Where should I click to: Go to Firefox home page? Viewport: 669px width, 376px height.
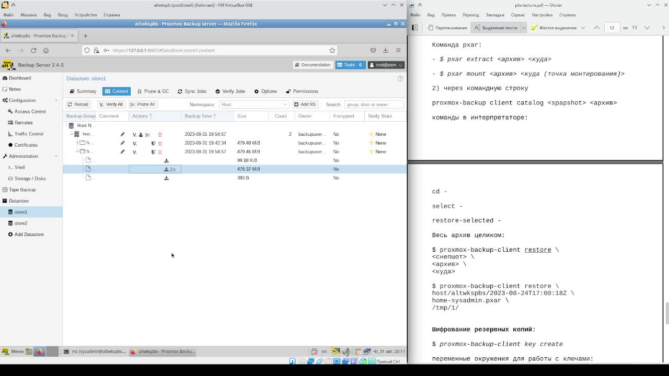pyautogui.click(x=46, y=50)
